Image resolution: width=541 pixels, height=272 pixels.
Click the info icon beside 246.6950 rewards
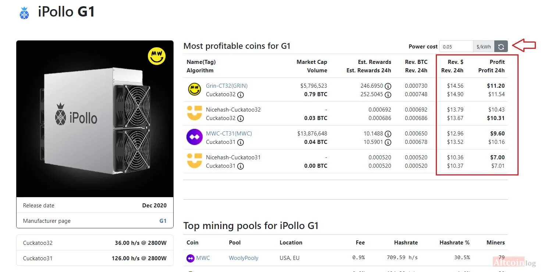(x=388, y=86)
